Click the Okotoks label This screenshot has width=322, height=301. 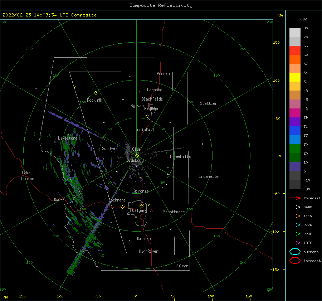[143, 239]
